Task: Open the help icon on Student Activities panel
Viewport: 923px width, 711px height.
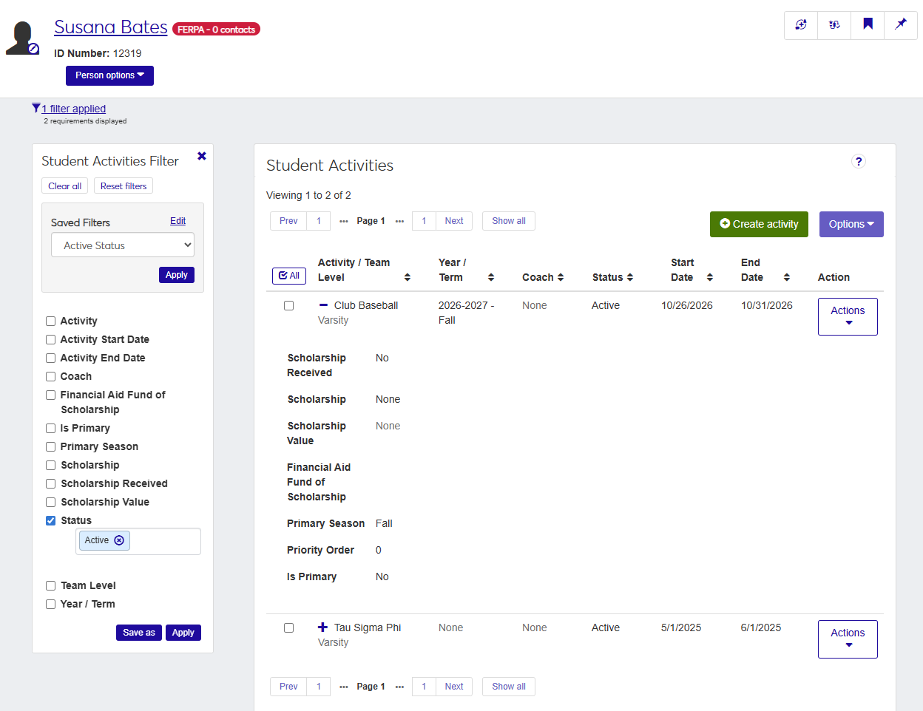Action: (x=858, y=161)
